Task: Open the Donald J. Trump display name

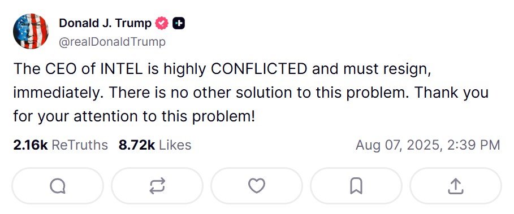Action: click(105, 23)
